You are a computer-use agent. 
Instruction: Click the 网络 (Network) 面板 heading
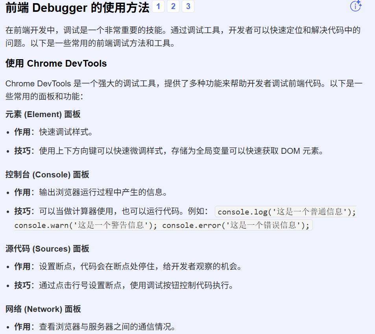[43, 309]
